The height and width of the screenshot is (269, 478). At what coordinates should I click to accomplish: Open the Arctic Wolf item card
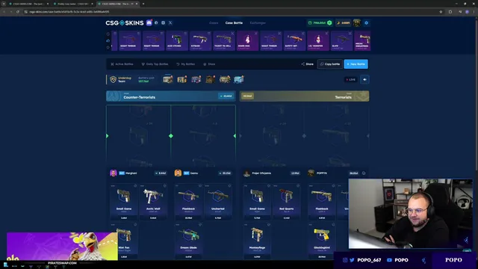(x=153, y=201)
